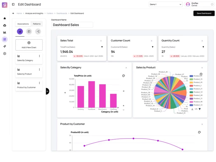Open Groflex Owner account menu
The image size is (216, 162).
[x=199, y=4]
